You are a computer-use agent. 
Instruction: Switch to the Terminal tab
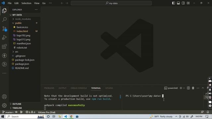tap(96, 88)
